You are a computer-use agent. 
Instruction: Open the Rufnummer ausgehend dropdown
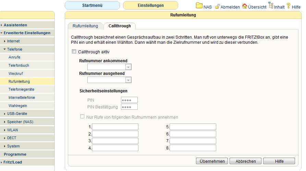(109, 80)
